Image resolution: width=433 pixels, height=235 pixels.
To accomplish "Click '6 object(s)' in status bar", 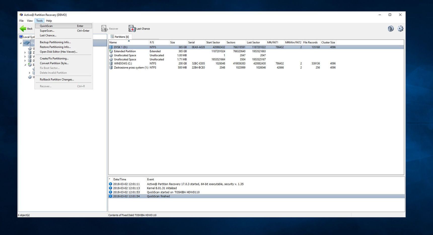I will pos(24,215).
